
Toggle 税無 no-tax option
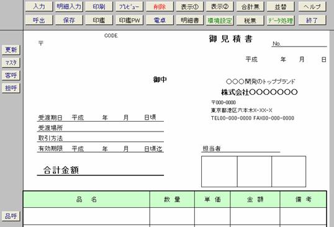pos(250,20)
